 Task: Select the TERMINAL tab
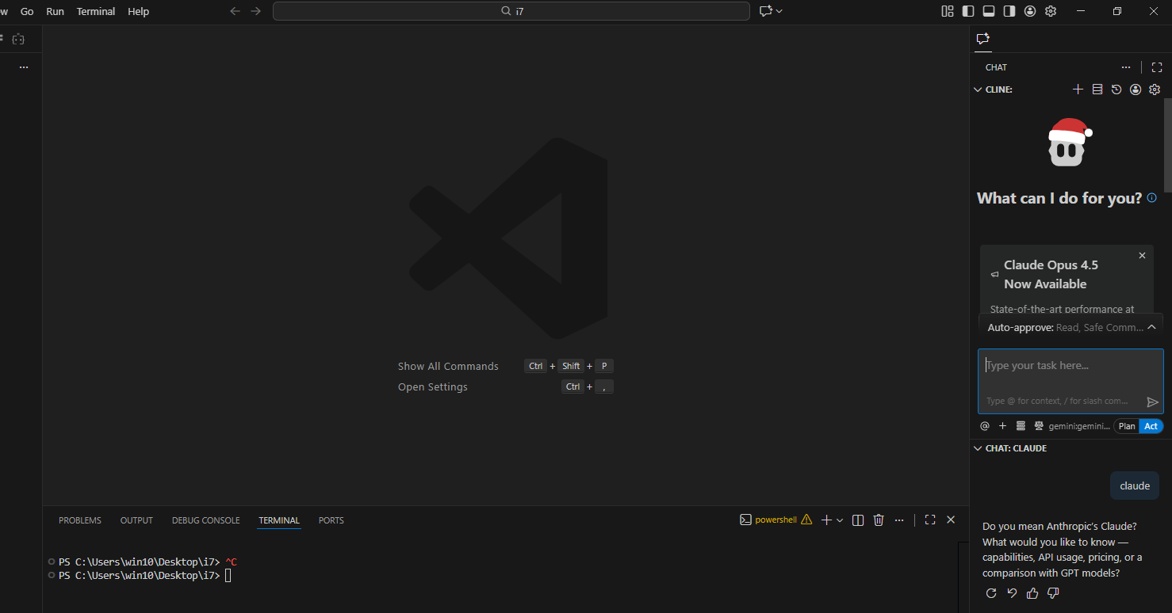(279, 520)
